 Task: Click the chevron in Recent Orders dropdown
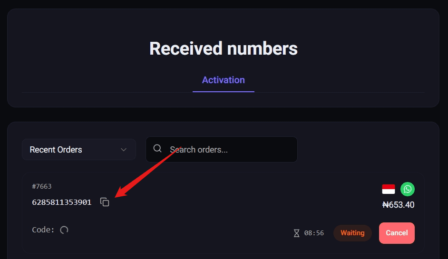(x=124, y=150)
